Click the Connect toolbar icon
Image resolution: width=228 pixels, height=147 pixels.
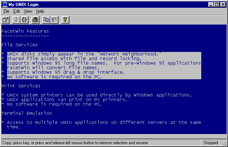[x=17, y=20]
